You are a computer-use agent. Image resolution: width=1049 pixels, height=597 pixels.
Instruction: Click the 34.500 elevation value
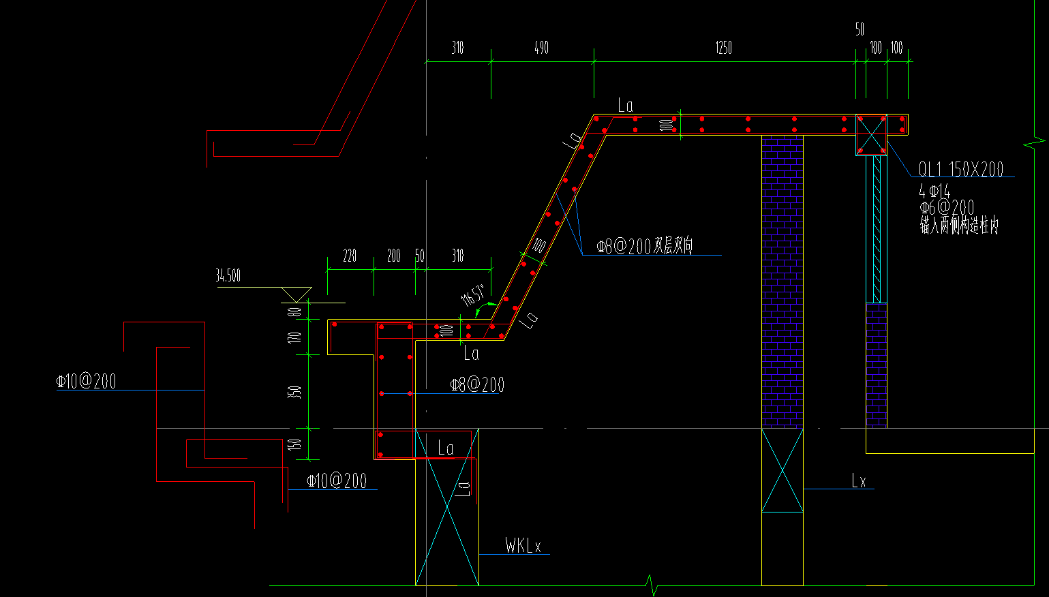228,276
